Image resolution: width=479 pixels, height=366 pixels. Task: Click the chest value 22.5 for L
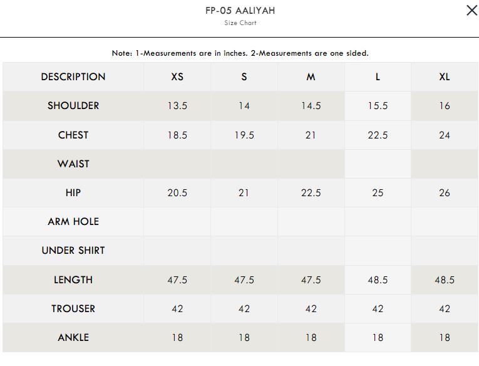(378, 135)
